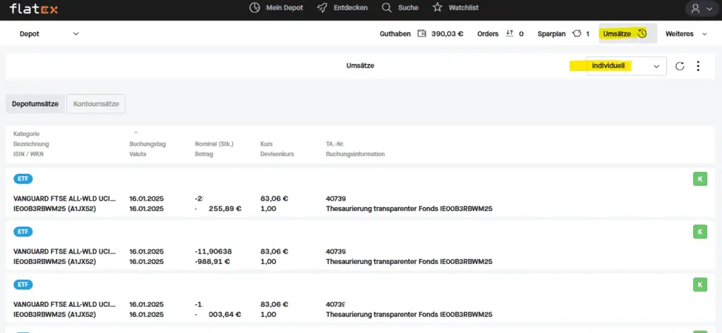The height and width of the screenshot is (333, 722).
Task: Open the Watchlist star item
Action: coord(455,8)
